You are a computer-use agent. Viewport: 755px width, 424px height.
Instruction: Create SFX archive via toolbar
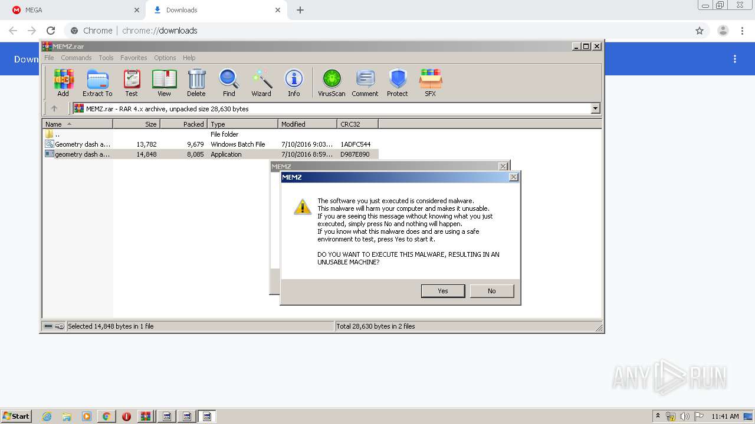click(431, 82)
